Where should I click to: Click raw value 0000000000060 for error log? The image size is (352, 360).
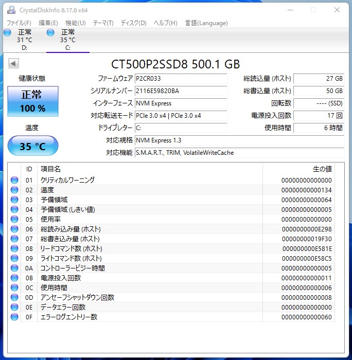pos(307,317)
